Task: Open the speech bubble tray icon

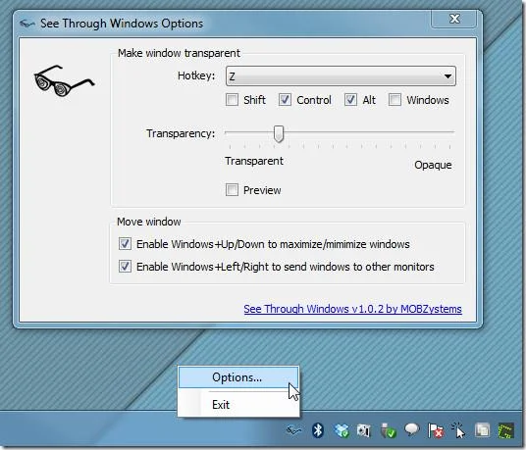Action: tap(412, 428)
